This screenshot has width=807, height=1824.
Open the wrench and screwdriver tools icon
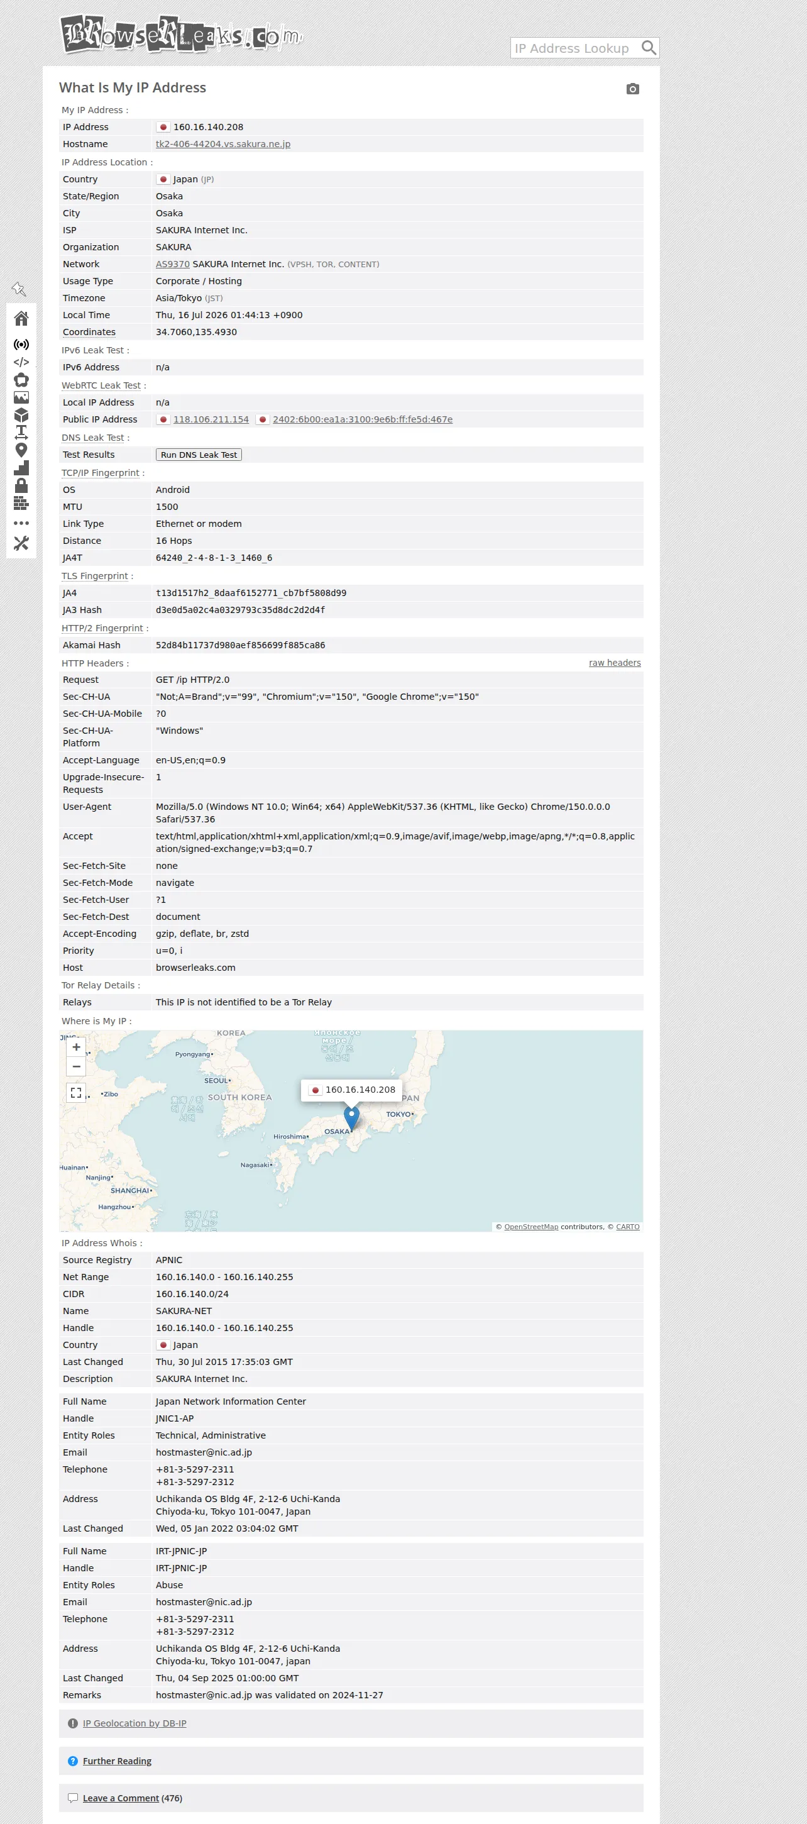[21, 543]
